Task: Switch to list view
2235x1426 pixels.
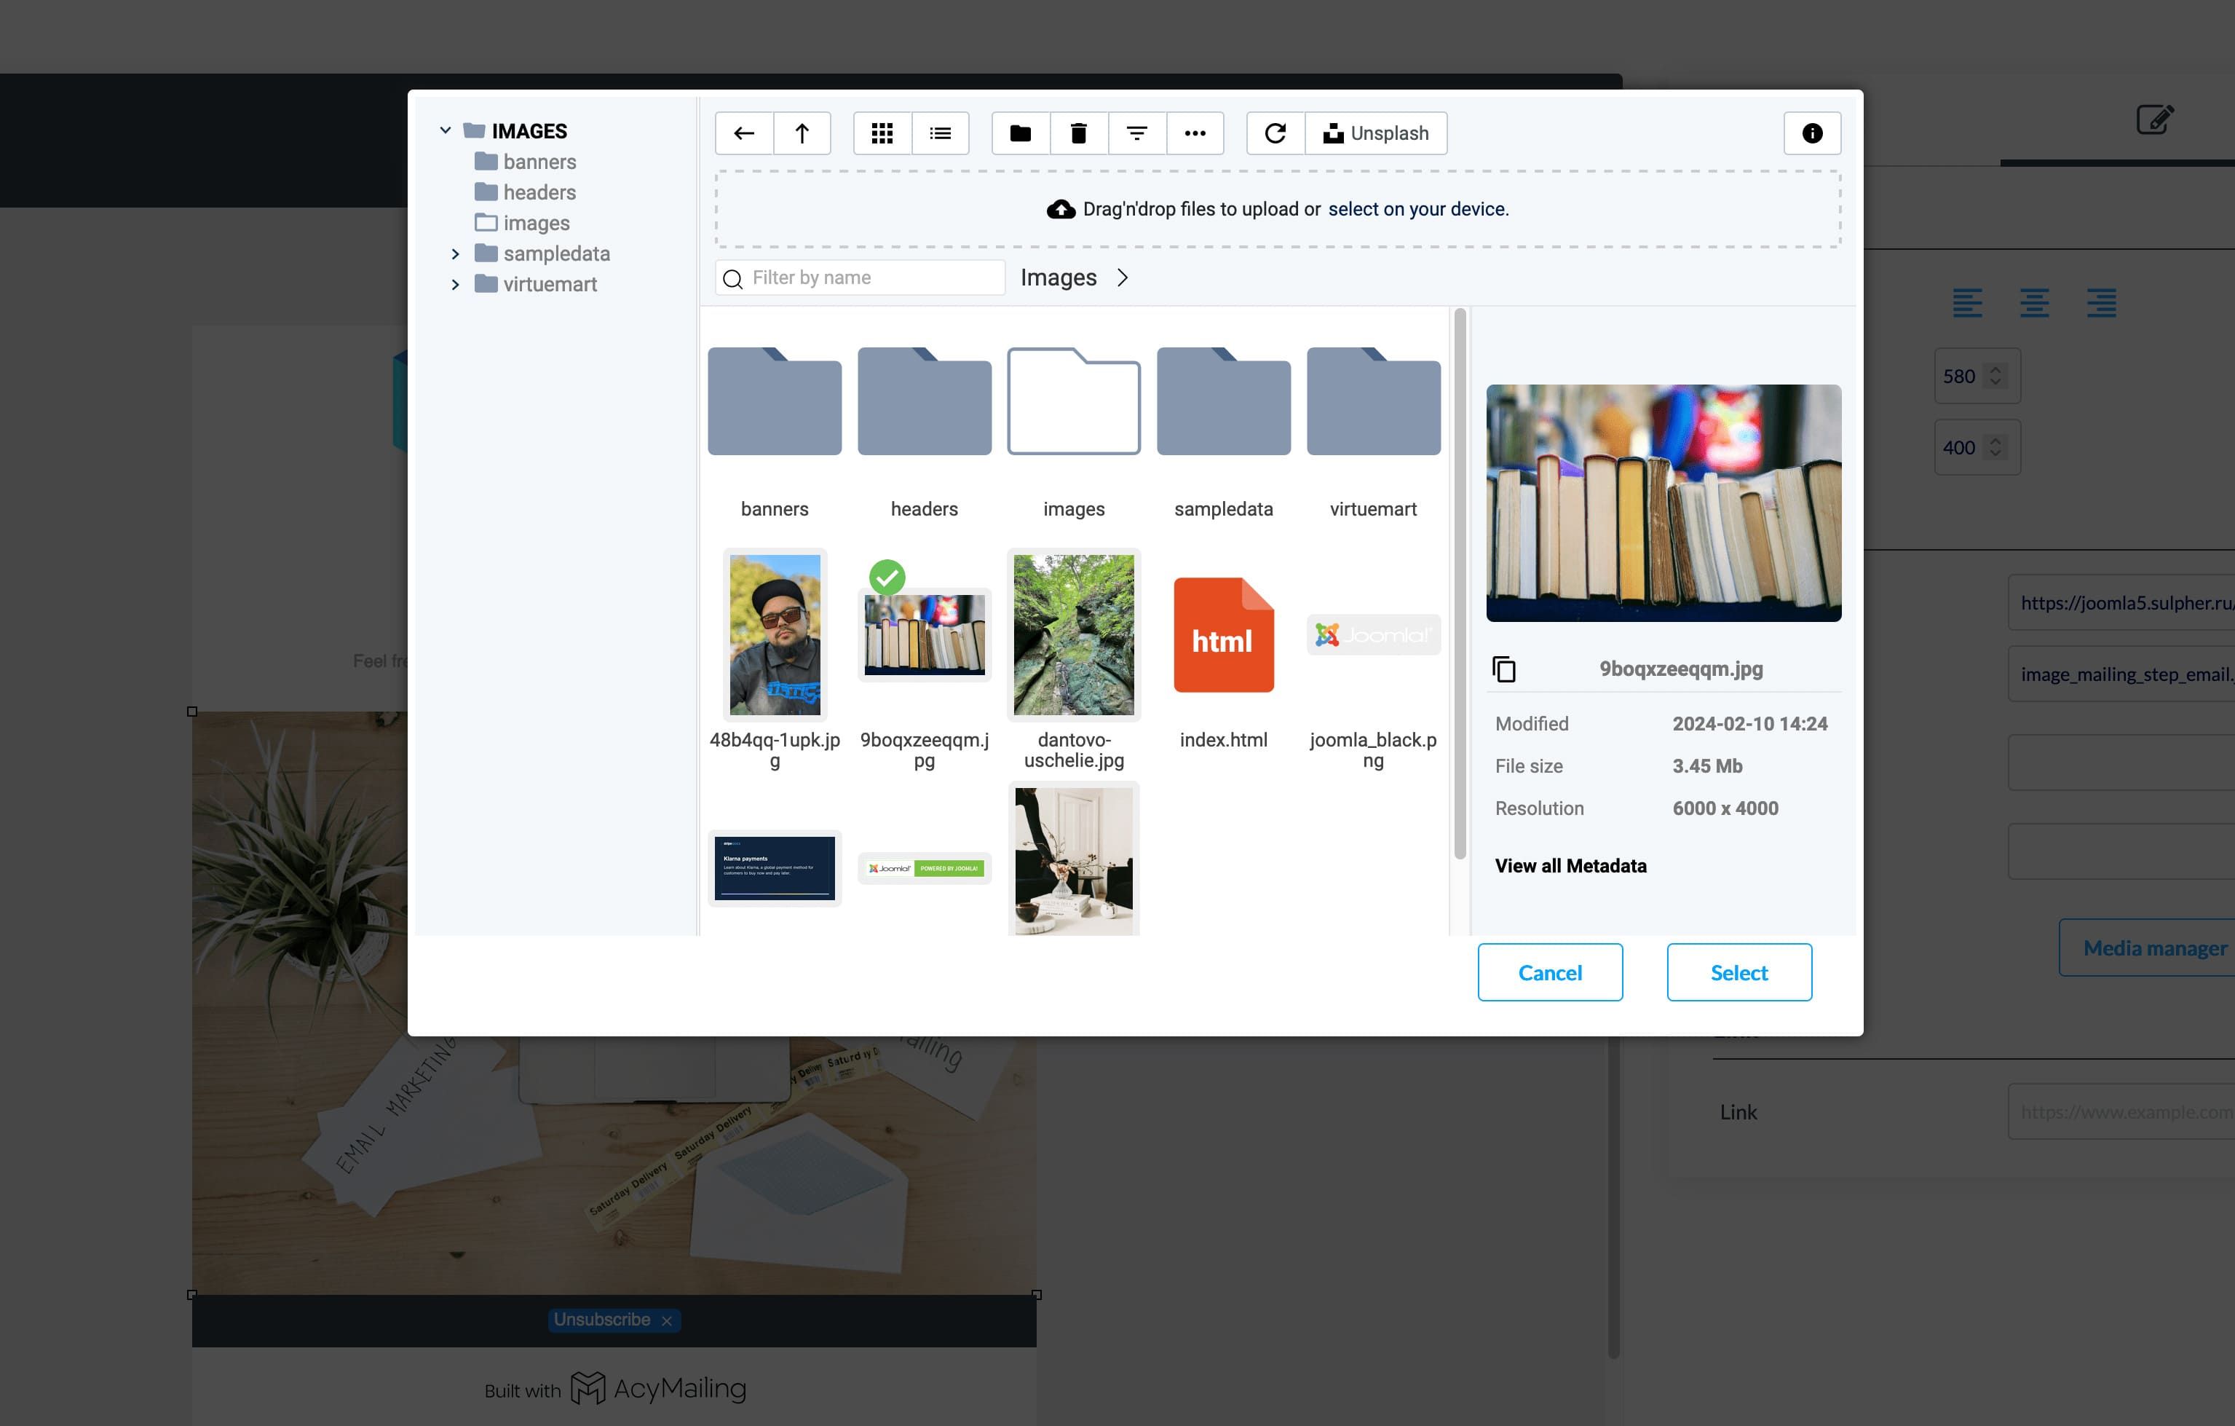Action: [x=940, y=134]
